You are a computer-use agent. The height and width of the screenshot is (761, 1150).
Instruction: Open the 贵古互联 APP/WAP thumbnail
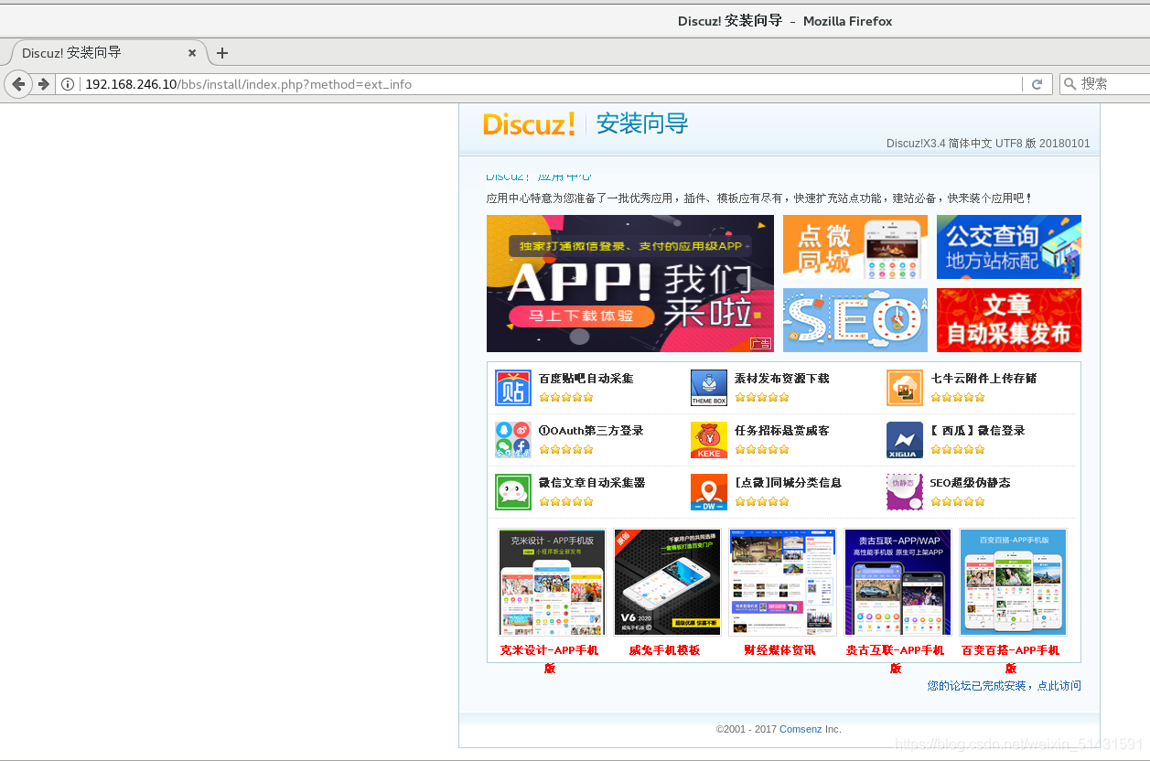pos(897,582)
